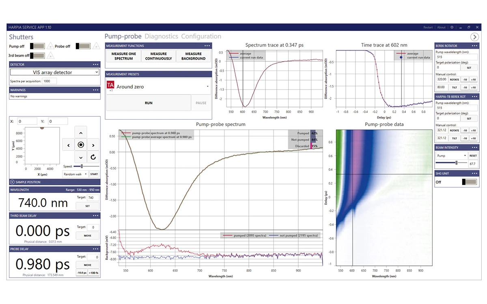Move sample stage left with arrow button
This screenshot has width=487, height=304.
click(68, 145)
